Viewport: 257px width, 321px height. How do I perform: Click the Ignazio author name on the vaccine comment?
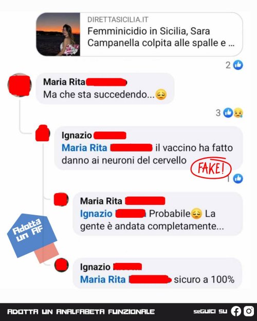[77, 135]
